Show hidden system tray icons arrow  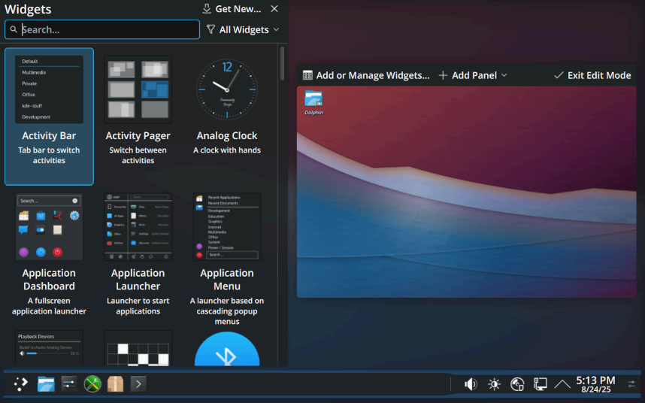click(x=562, y=384)
